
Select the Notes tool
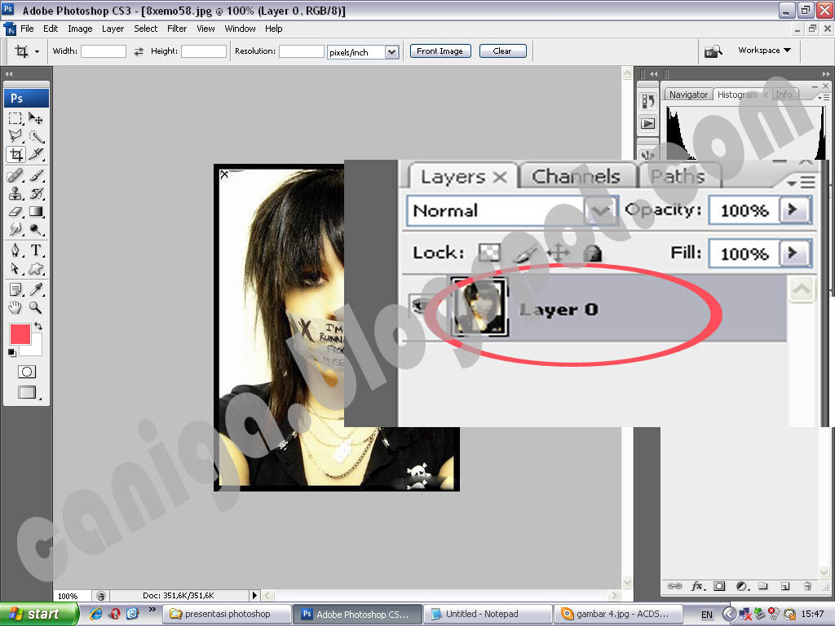pos(16,289)
